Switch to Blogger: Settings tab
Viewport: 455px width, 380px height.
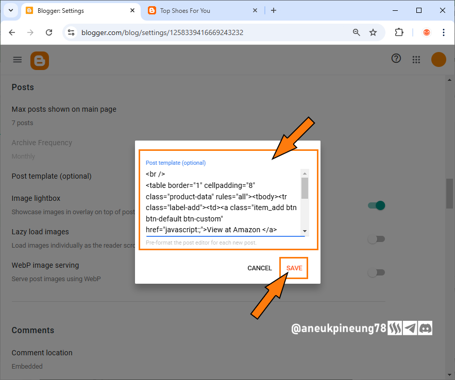80,11
